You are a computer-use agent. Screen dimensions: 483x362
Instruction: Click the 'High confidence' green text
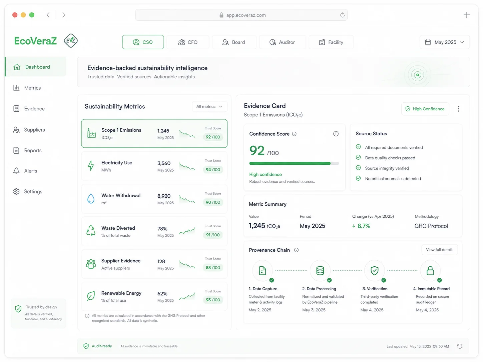266,174
